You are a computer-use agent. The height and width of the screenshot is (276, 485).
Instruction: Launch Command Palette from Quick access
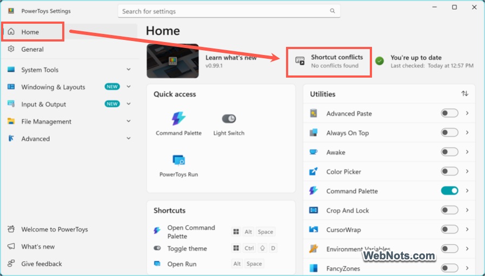pos(178,123)
